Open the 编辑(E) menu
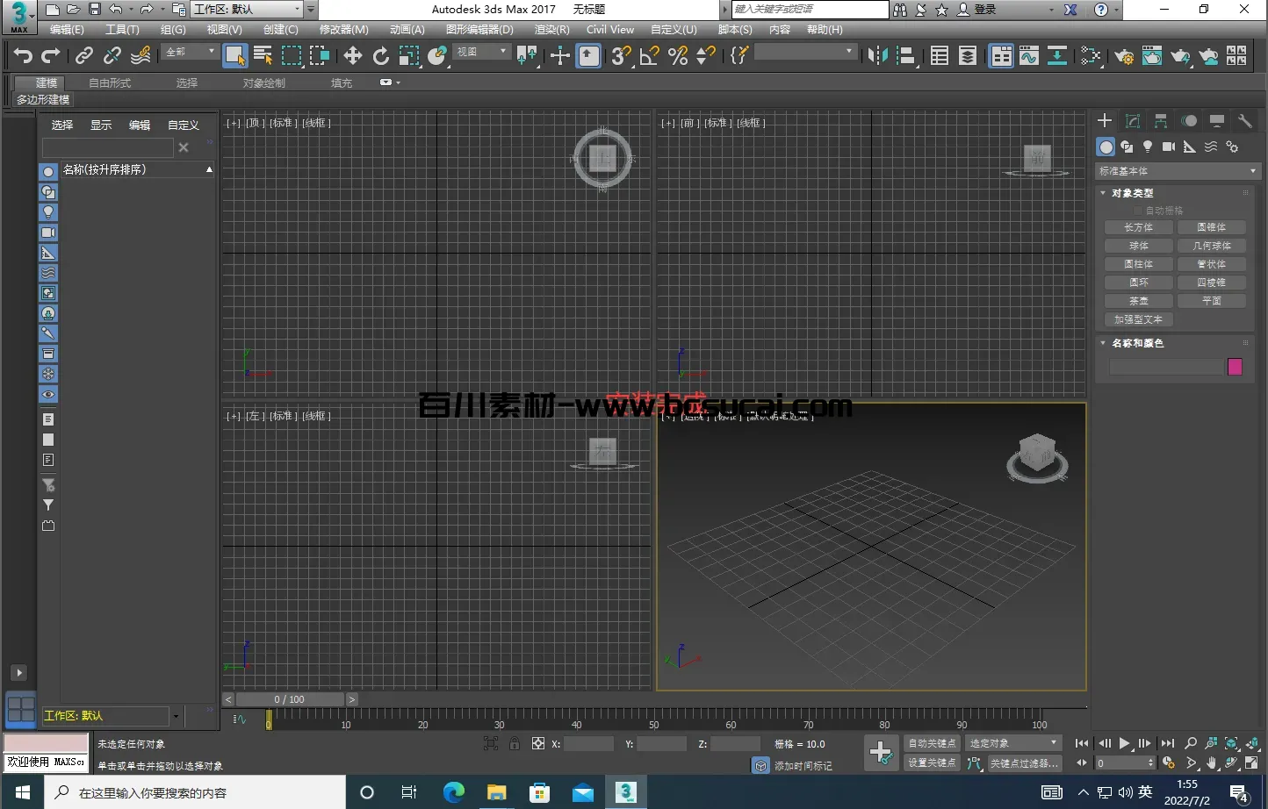The width and height of the screenshot is (1268, 809). (67, 30)
